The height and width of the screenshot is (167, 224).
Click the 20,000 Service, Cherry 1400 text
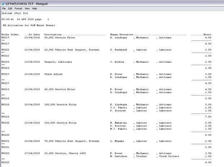(x=65, y=153)
